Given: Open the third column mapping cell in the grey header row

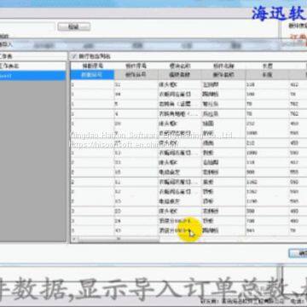Looking at the screenshot, I should [180, 75].
